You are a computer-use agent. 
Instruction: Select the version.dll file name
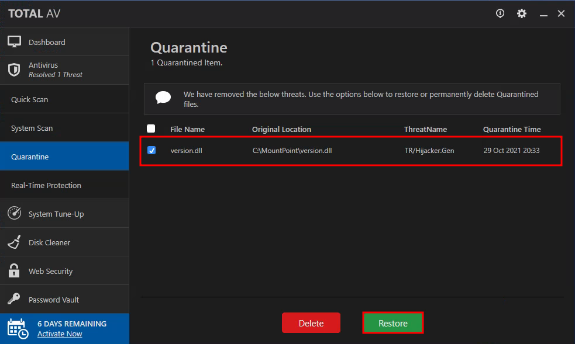186,151
